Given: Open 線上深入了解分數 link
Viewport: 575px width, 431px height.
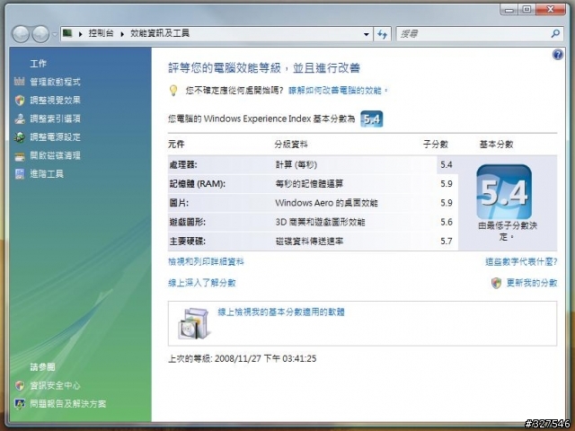Looking at the screenshot, I should pos(201,283).
